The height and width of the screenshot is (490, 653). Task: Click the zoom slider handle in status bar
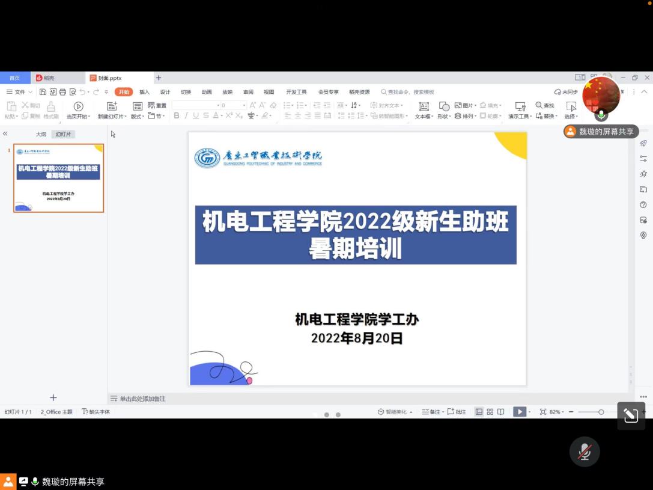point(601,412)
